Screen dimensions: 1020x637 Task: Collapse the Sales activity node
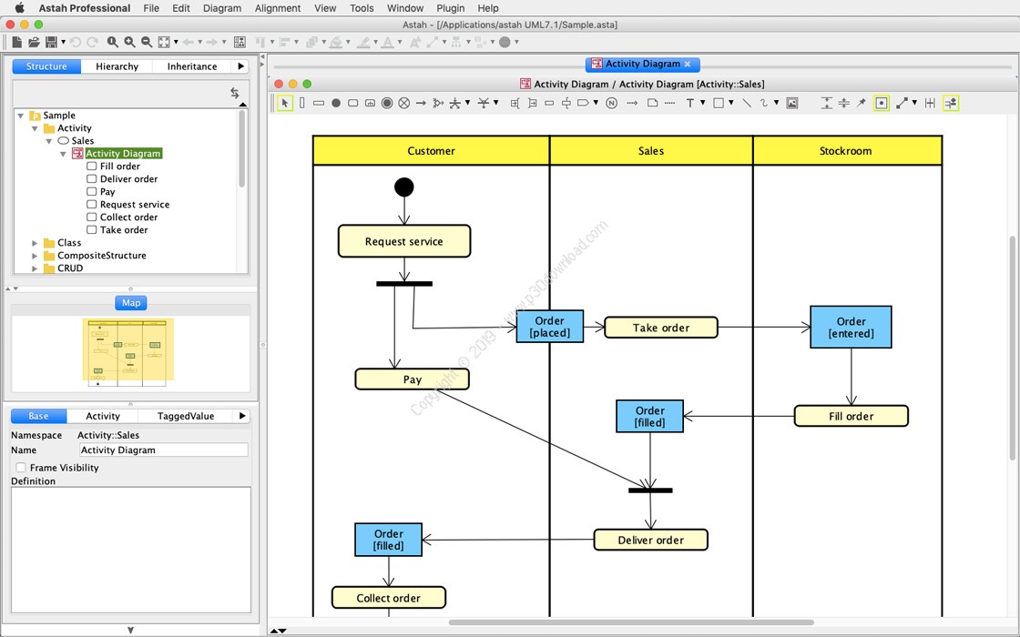coord(49,141)
